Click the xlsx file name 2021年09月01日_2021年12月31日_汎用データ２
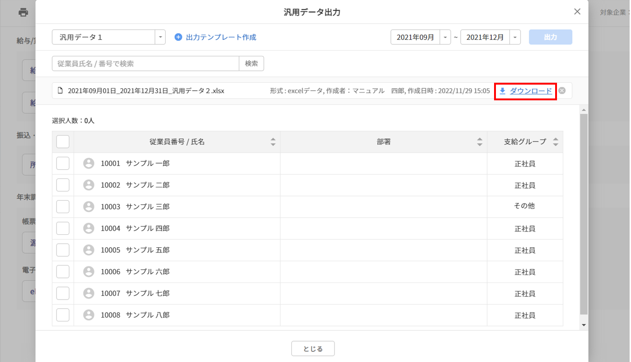The width and height of the screenshot is (631, 362). (x=146, y=91)
